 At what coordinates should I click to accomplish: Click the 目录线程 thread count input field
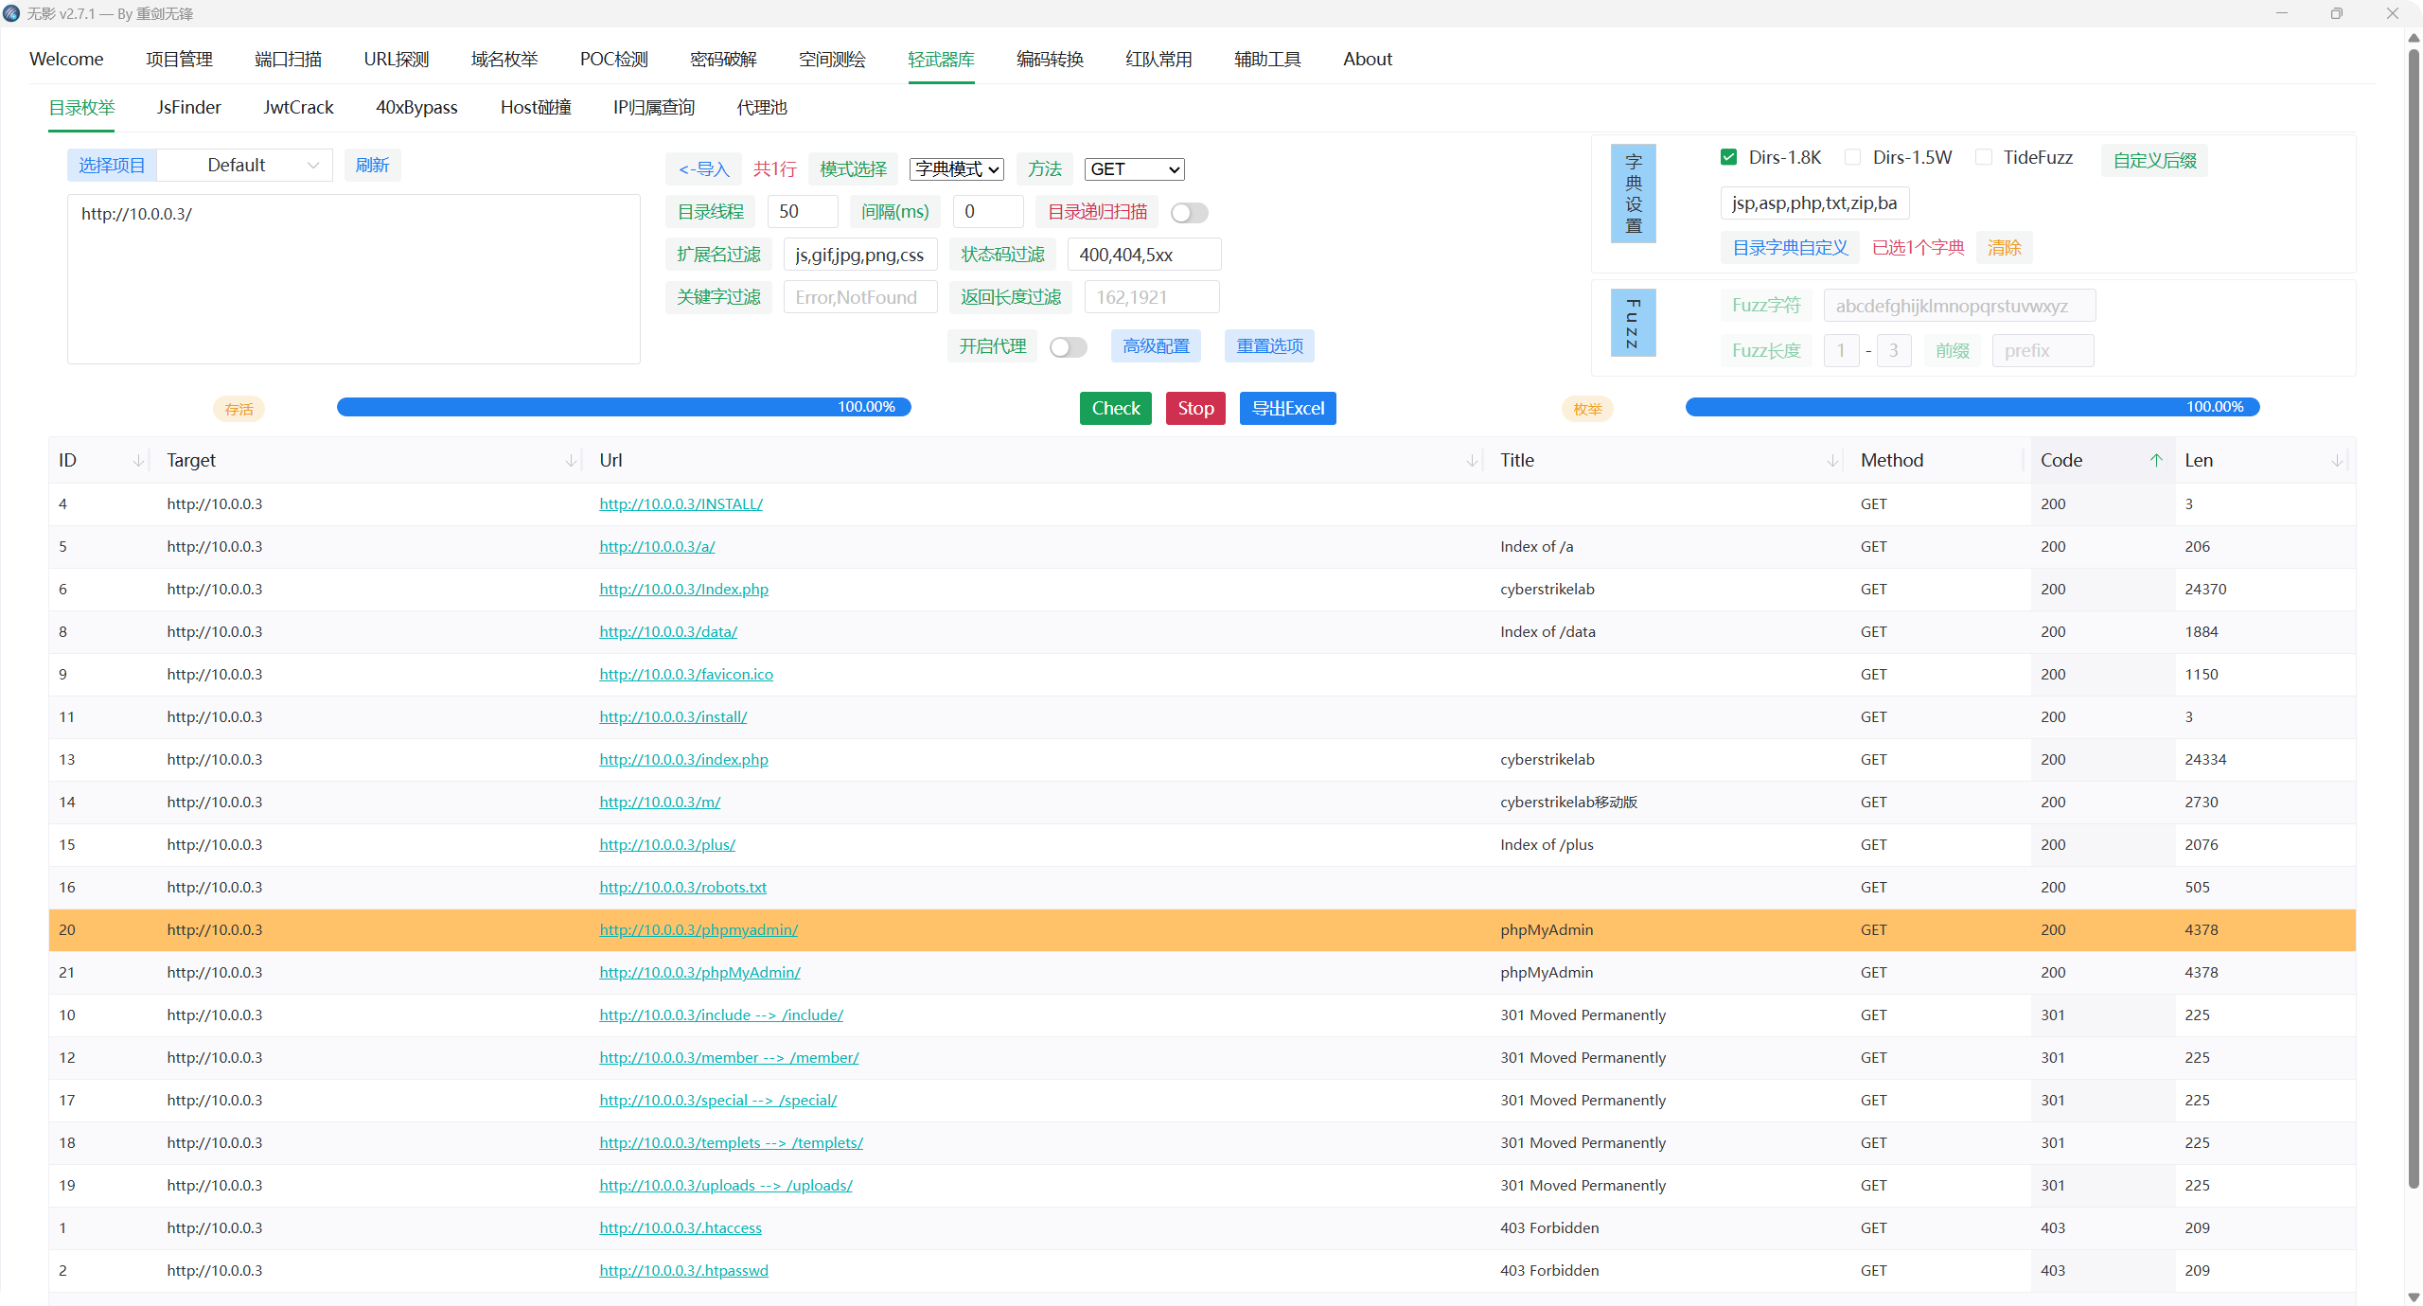tap(803, 212)
